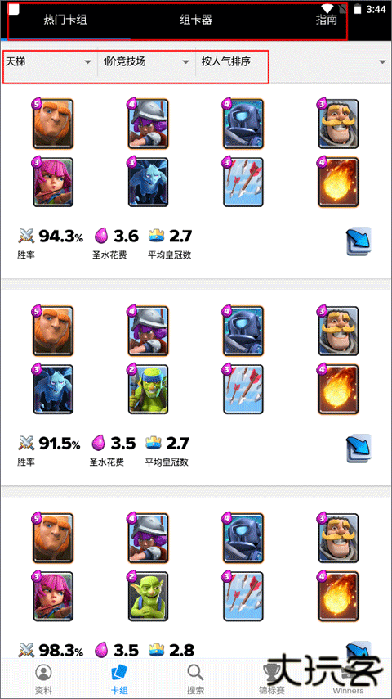Expand the 天梯 mode dropdown
The image size is (392, 699).
pos(49,61)
